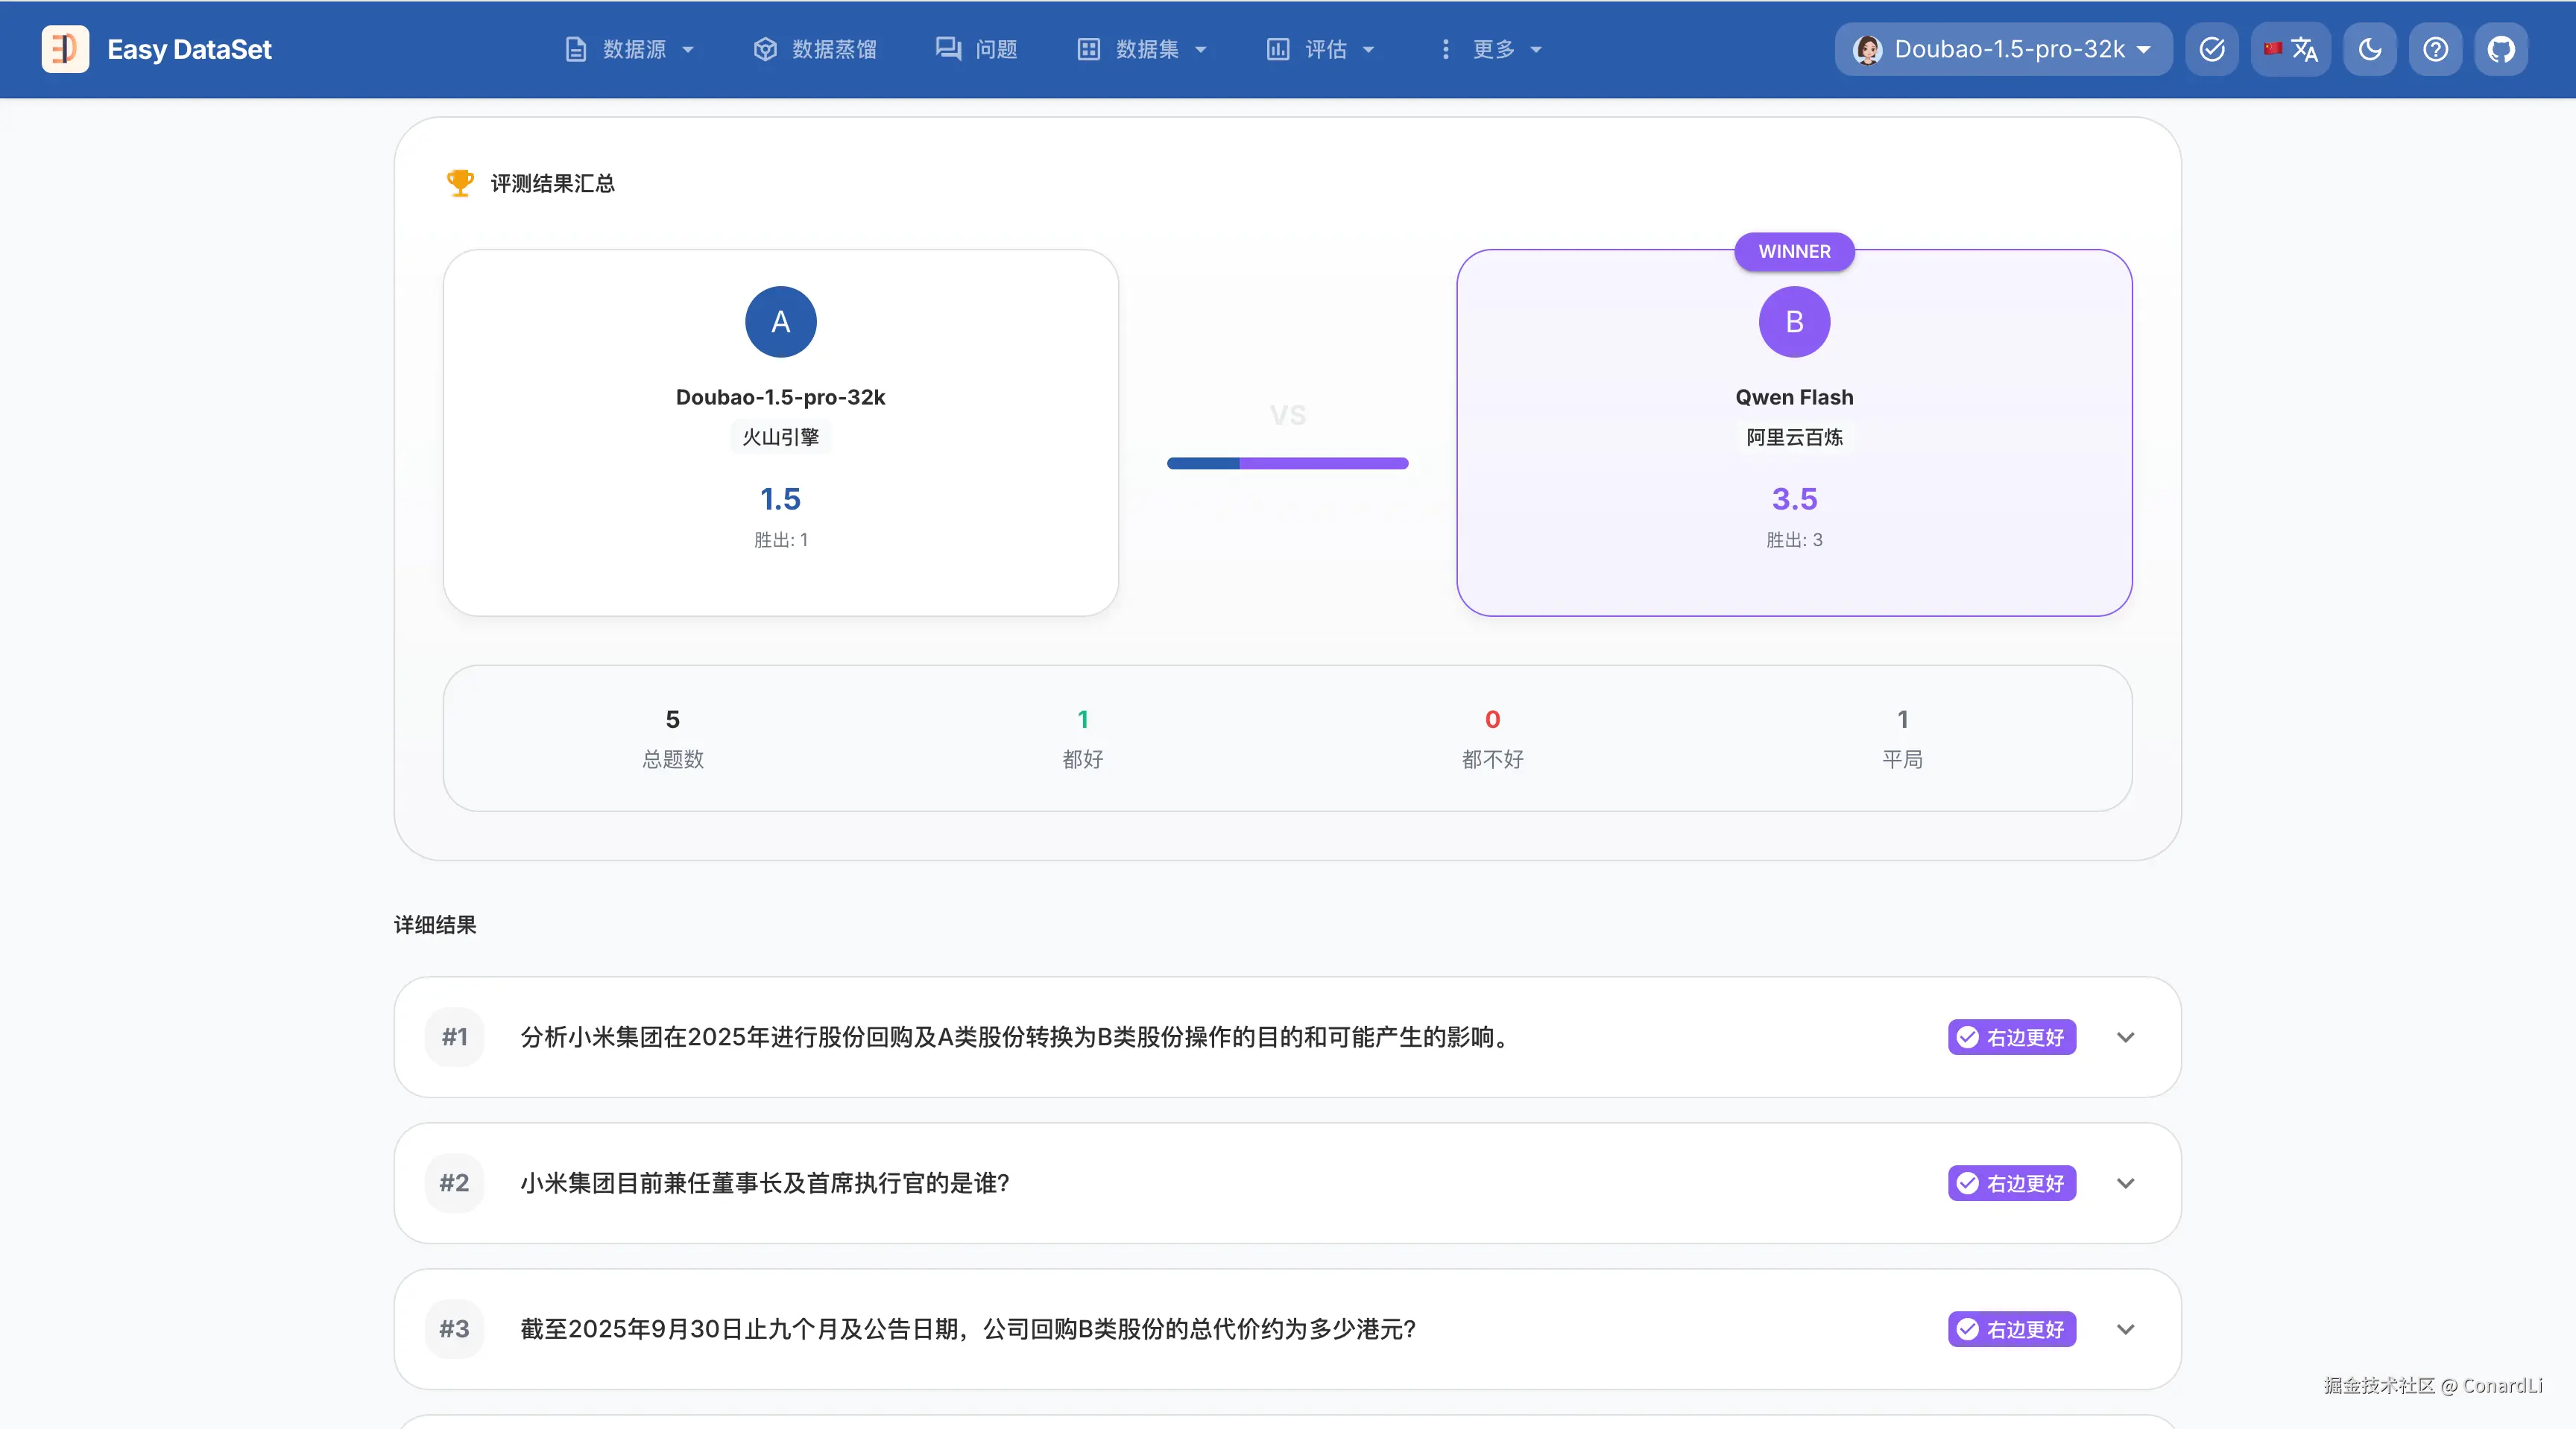Image resolution: width=2576 pixels, height=1429 pixels.
Task: Go to 数据蒸馏 page
Action: point(815,49)
